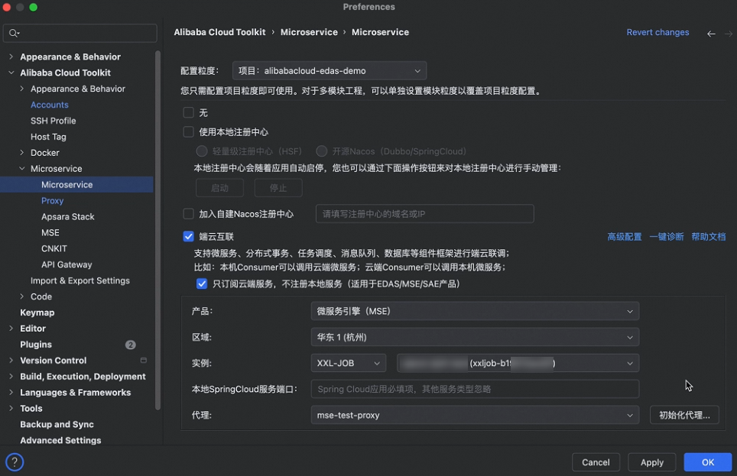Expand Languages & Frameworks node

pyautogui.click(x=11, y=392)
